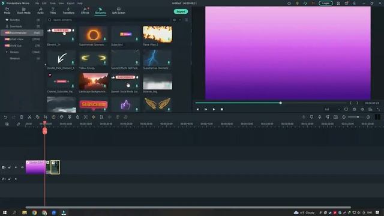Open the Stock Media tab

(24, 11)
